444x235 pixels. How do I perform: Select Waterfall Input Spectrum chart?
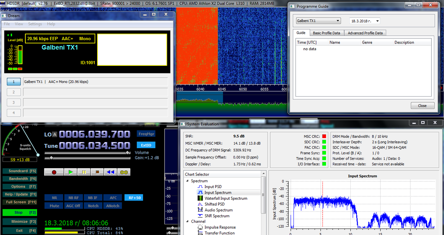[226, 198]
